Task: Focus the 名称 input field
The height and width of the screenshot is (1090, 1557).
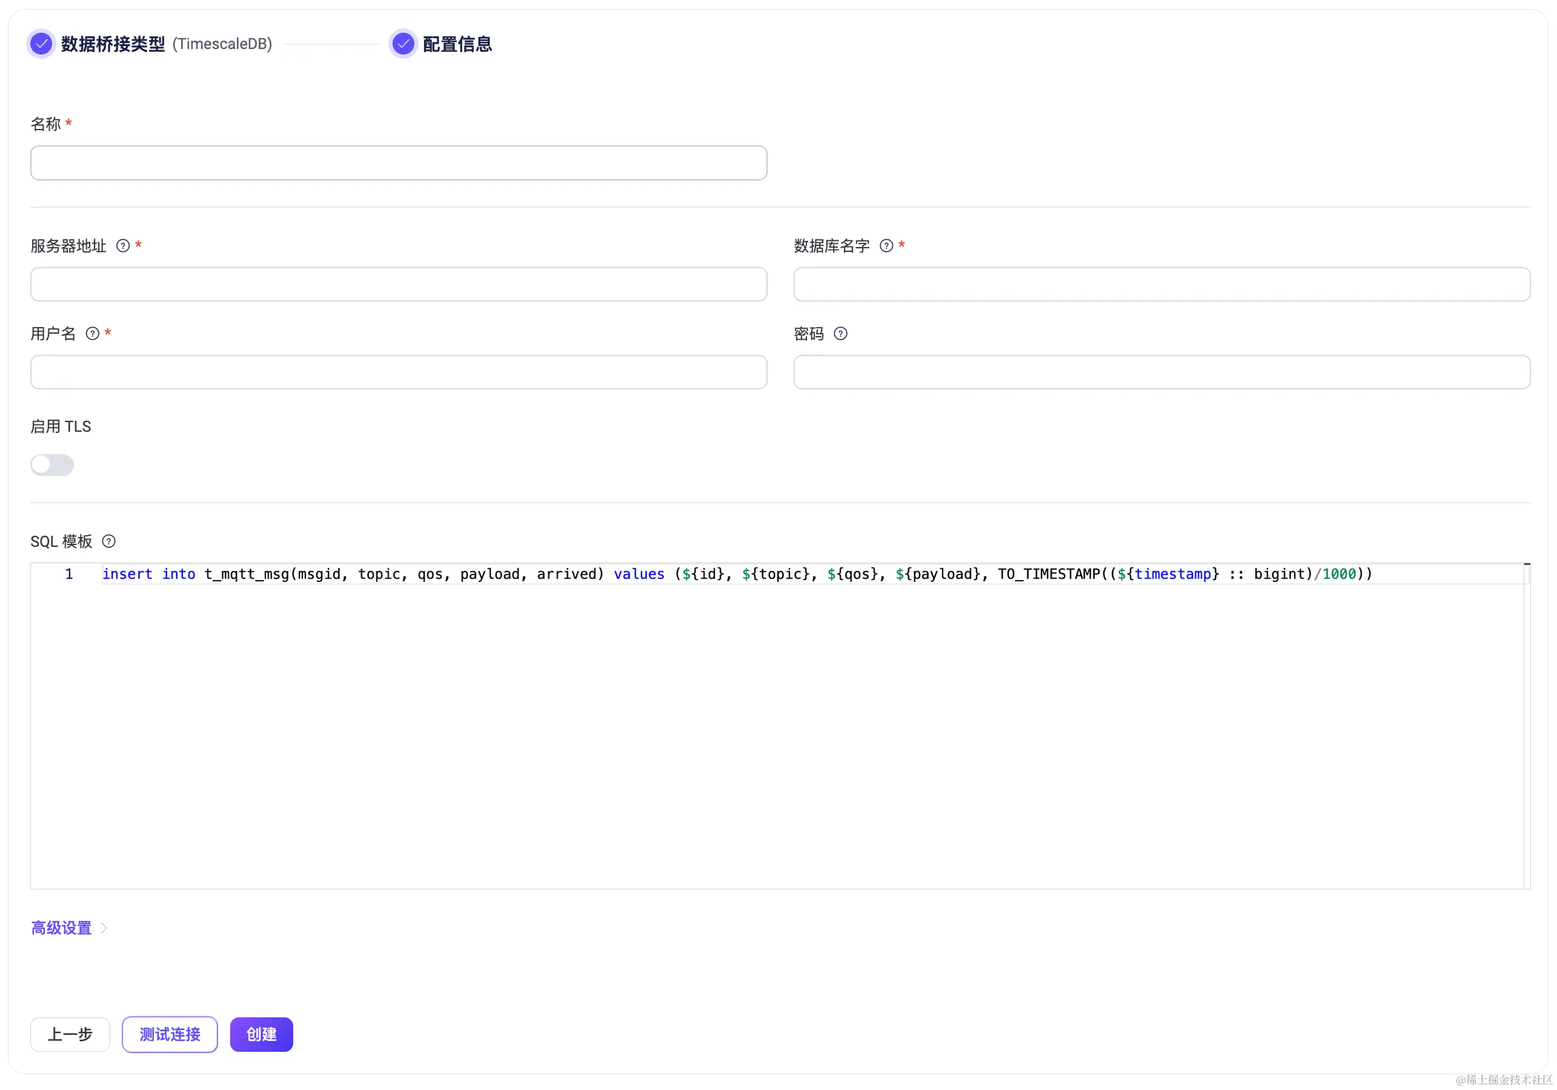Action: pyautogui.click(x=398, y=163)
